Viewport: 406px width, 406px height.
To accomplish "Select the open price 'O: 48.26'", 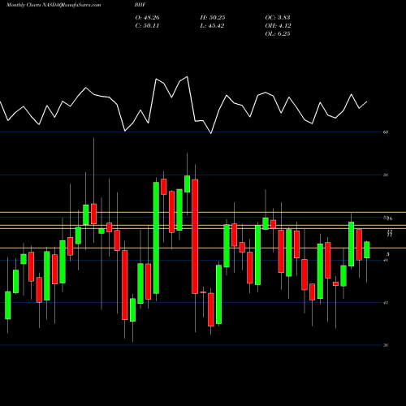I will click(147, 18).
